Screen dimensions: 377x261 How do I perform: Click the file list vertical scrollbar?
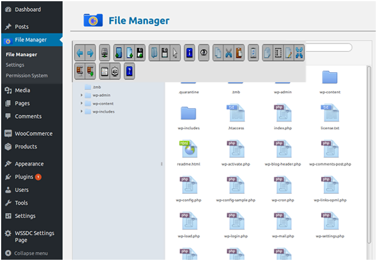click(369, 155)
